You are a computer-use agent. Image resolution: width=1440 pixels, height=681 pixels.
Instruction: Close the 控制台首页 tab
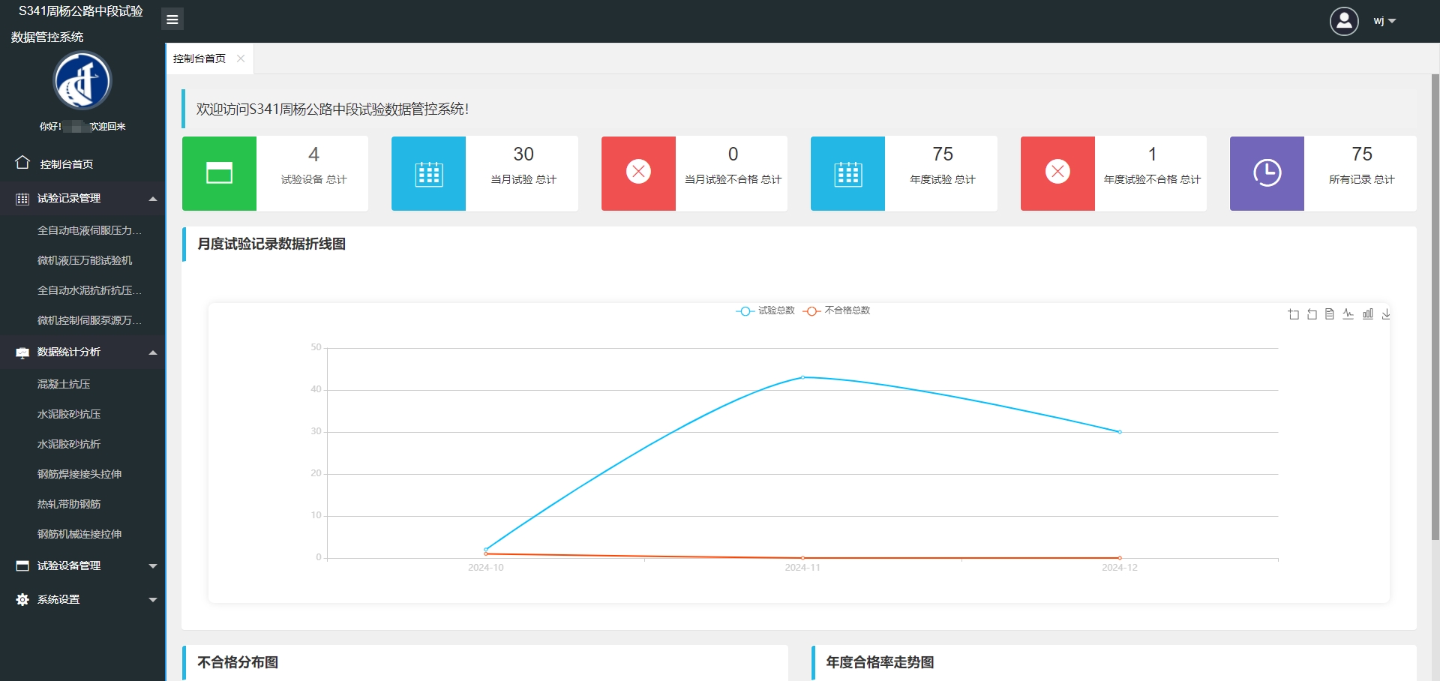click(x=241, y=58)
